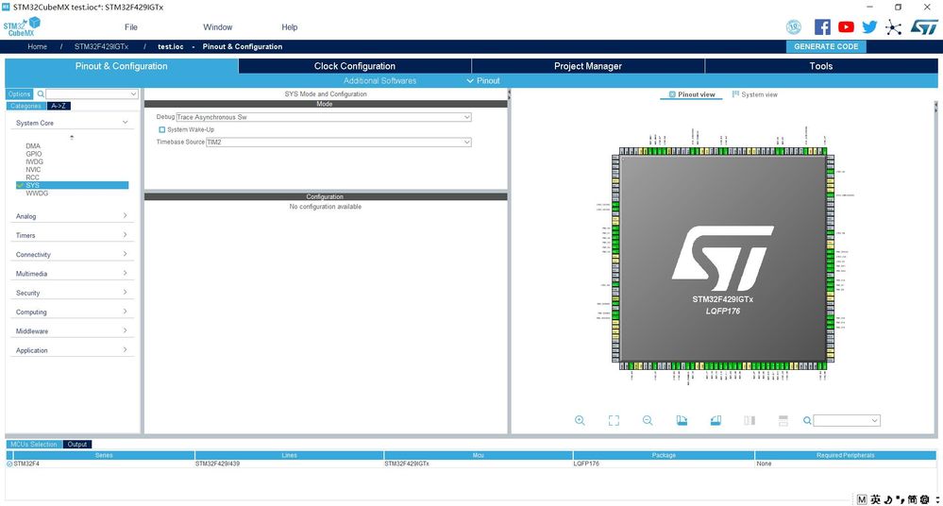Click the pin search magnifier icon
The height and width of the screenshot is (506, 943).
(x=807, y=420)
